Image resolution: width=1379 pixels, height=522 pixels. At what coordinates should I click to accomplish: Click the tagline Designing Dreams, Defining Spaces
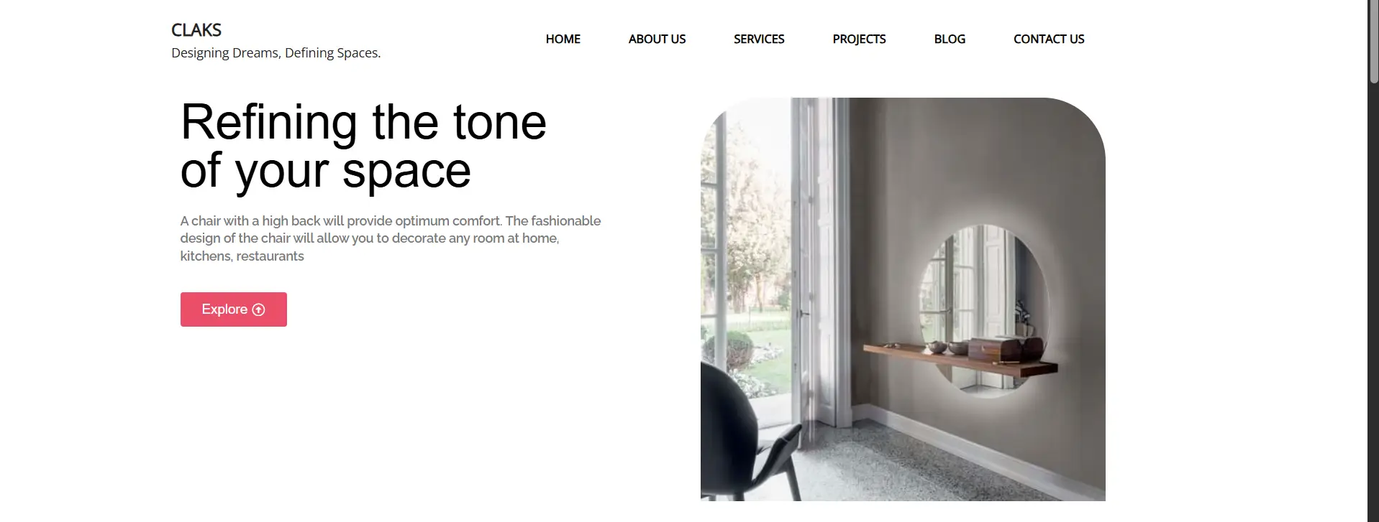(276, 53)
